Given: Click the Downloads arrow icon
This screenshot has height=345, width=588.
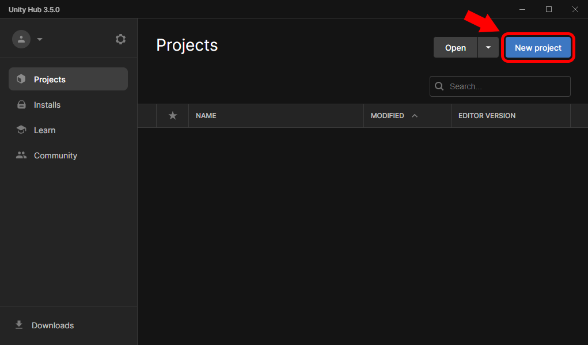Looking at the screenshot, I should 19,325.
